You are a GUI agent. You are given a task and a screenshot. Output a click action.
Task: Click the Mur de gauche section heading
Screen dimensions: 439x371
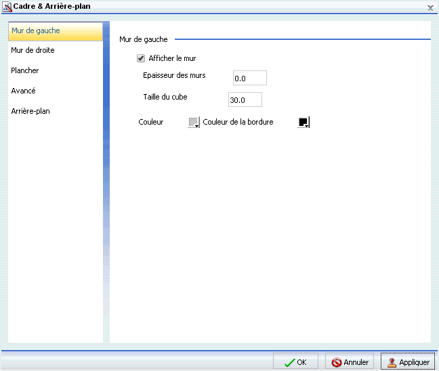[144, 39]
